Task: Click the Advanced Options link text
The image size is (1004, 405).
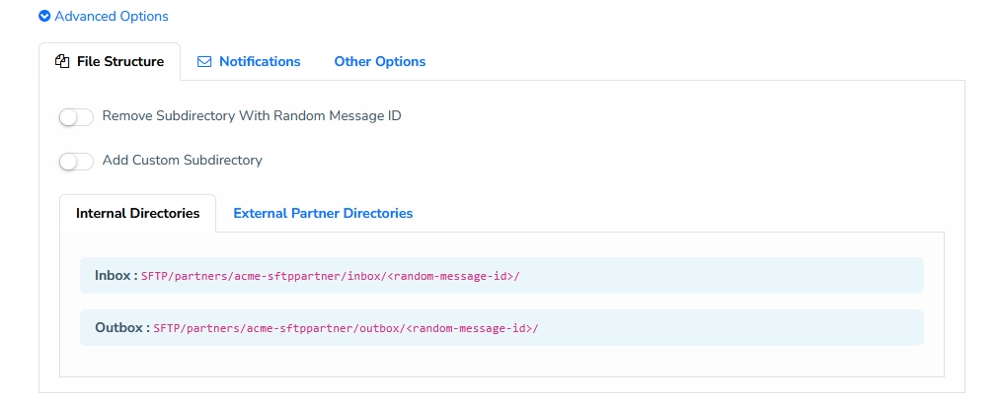Action: (112, 16)
